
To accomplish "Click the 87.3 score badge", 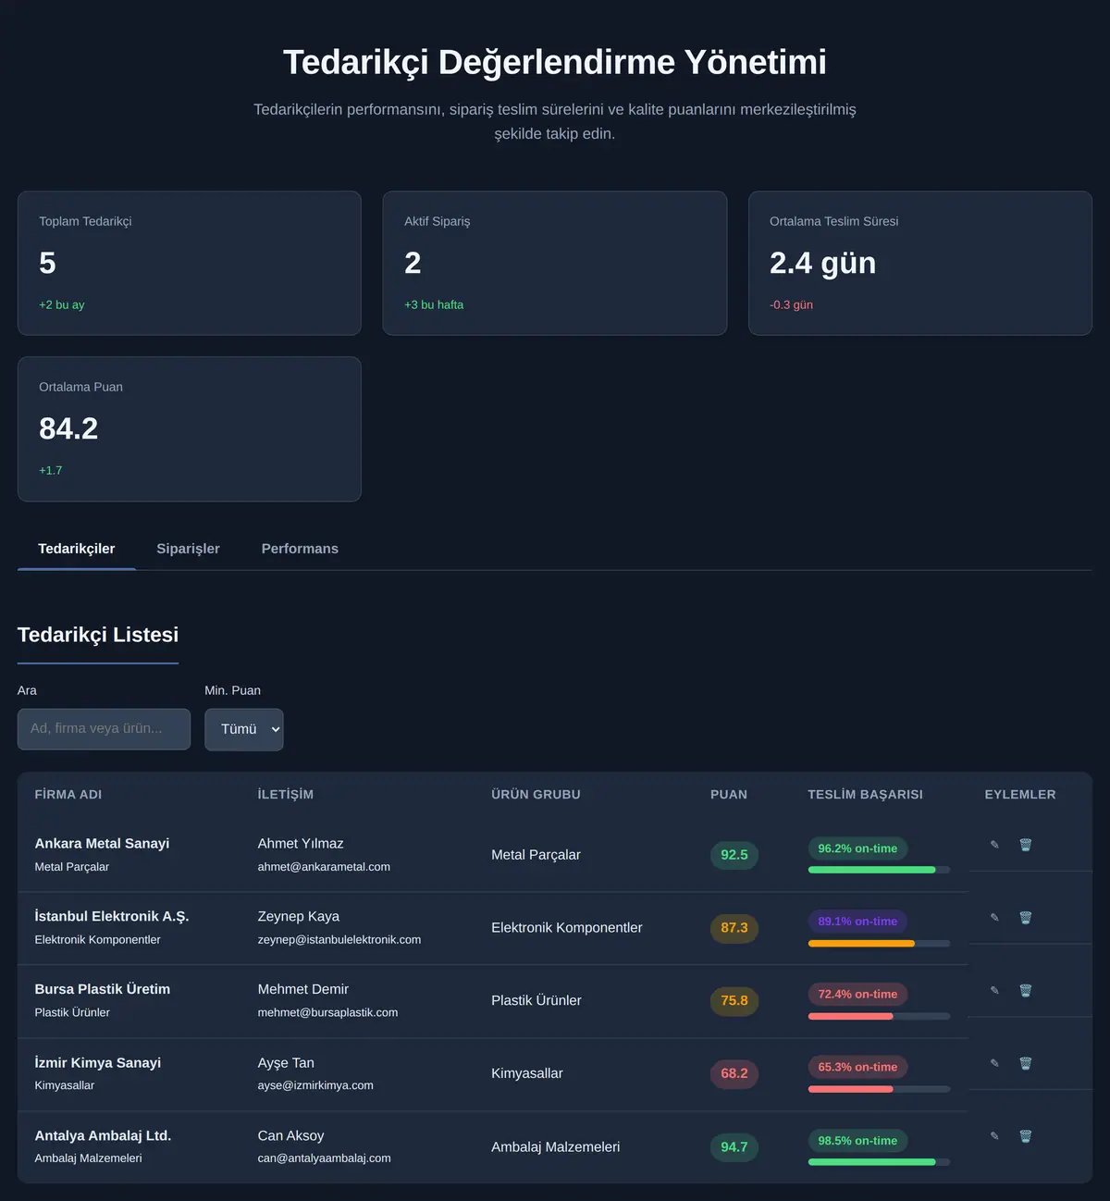I will [734, 927].
